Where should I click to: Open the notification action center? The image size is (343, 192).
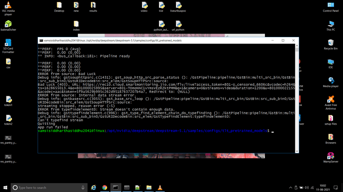coord(336,188)
